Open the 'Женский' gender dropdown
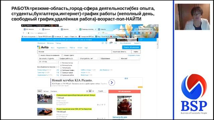This screenshot has width=214, height=120. pos(130,59)
